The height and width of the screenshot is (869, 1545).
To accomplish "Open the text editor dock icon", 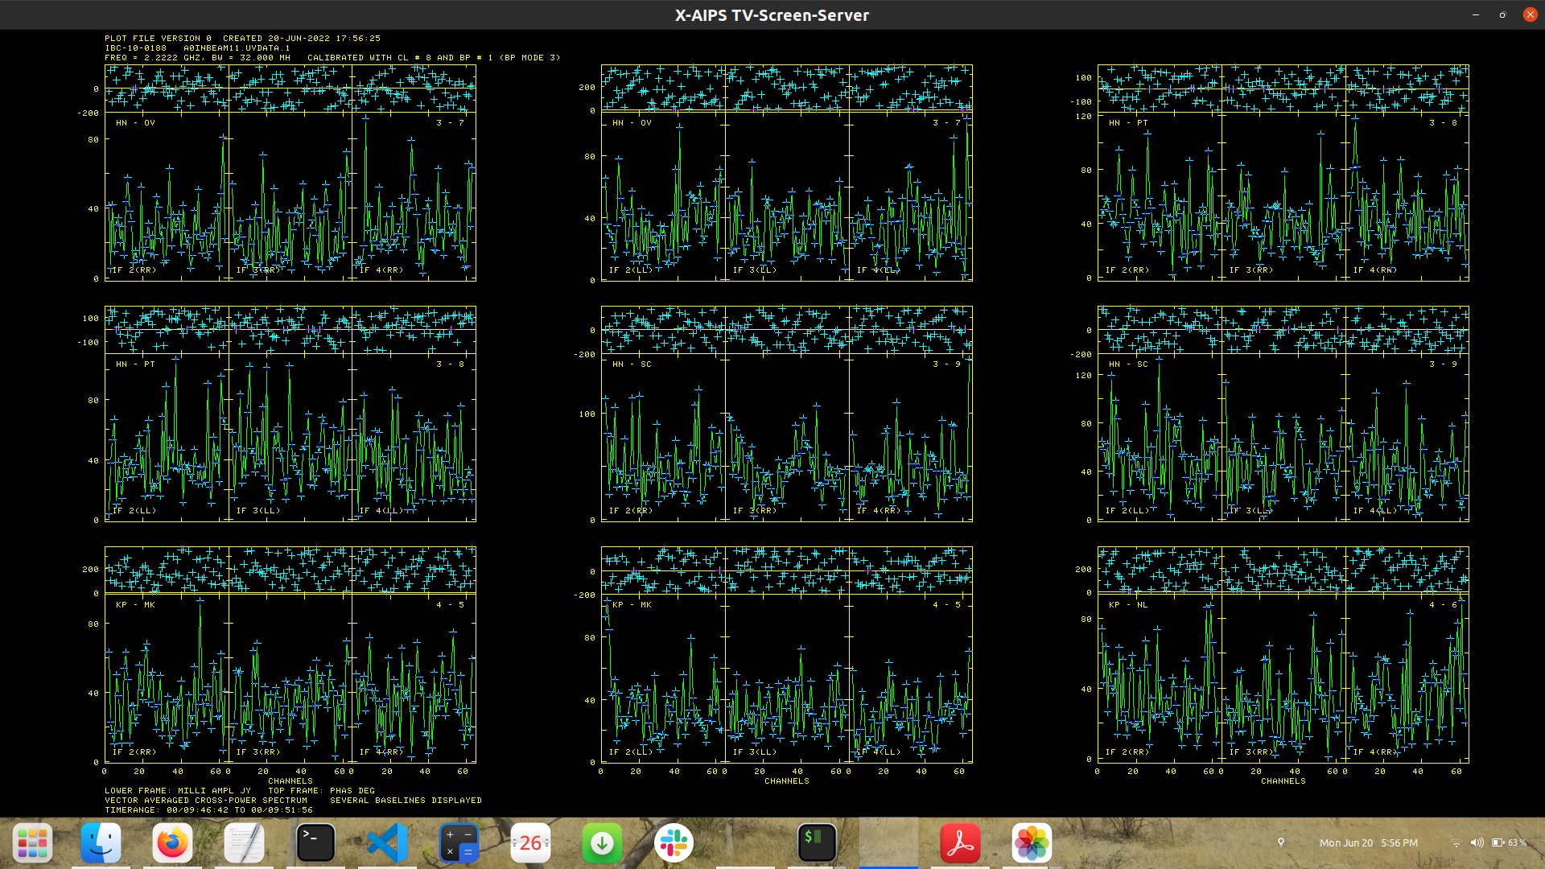I will pos(244,843).
